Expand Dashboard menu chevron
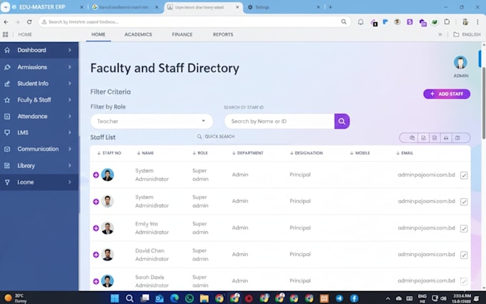This screenshot has height=304, width=486. (70, 50)
